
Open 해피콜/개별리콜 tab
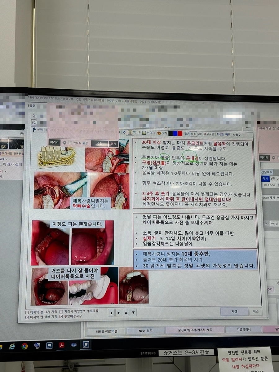(106, 331)
